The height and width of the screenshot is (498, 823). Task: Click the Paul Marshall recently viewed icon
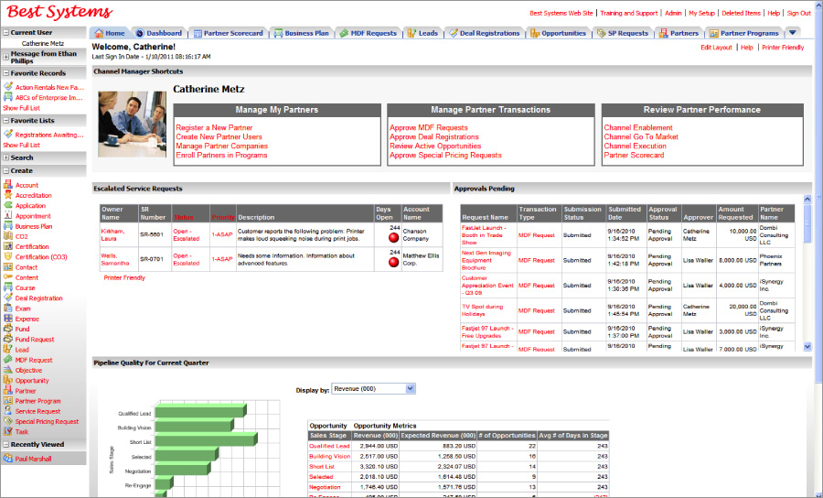7,459
